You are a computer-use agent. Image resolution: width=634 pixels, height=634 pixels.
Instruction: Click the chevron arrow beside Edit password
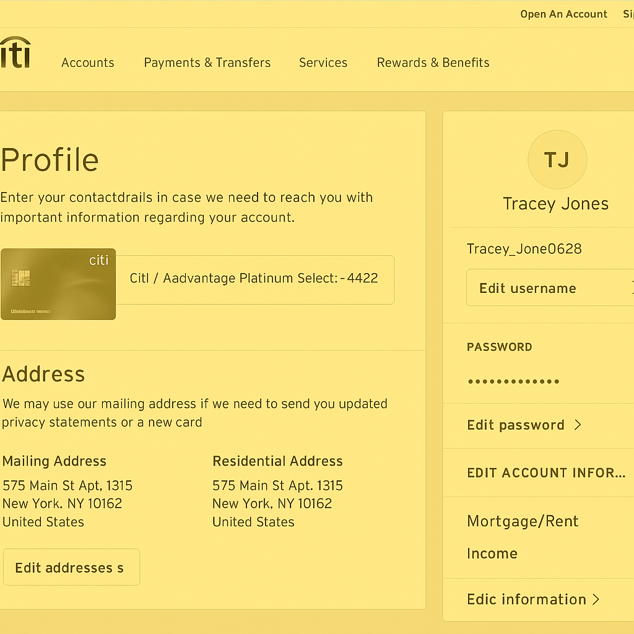(x=578, y=425)
